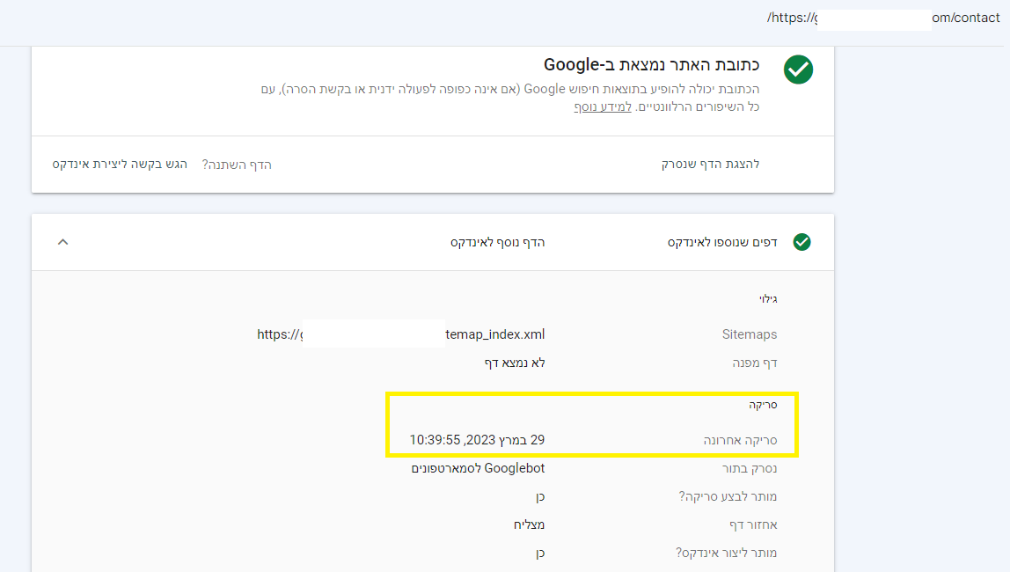Click 'הגש בקשה ליצירת אינדקס' request indexing
1010x572 pixels.
(120, 165)
